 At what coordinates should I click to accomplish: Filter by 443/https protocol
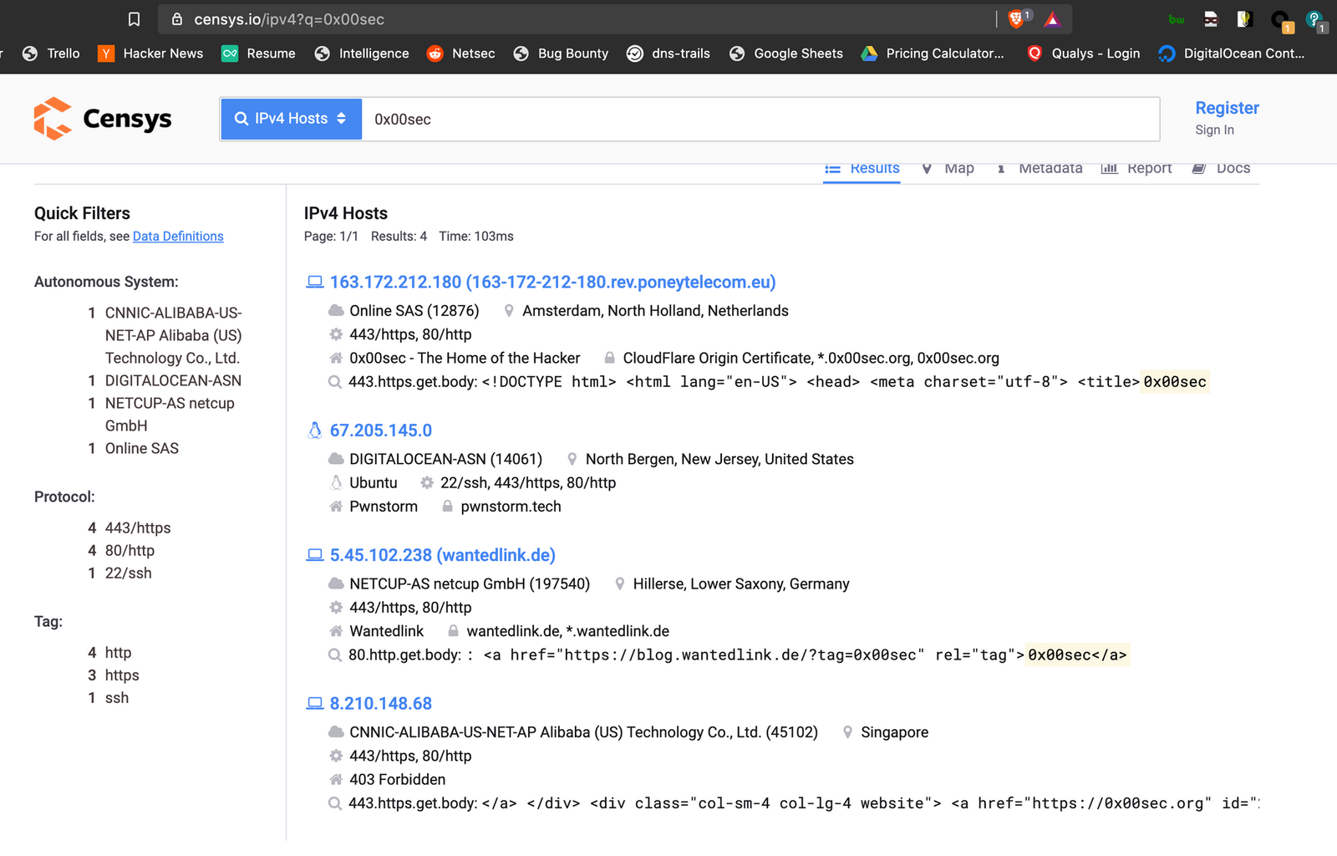(x=138, y=528)
